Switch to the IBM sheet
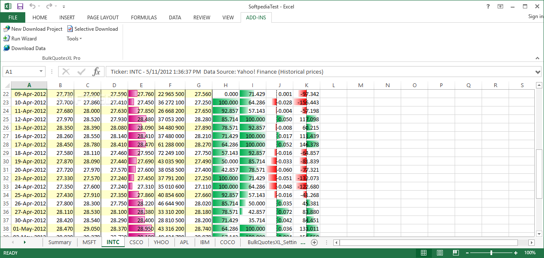 click(x=205, y=242)
